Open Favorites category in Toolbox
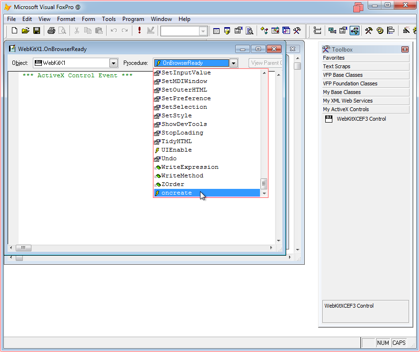Viewport: 420px width, 352px height. [x=366, y=58]
